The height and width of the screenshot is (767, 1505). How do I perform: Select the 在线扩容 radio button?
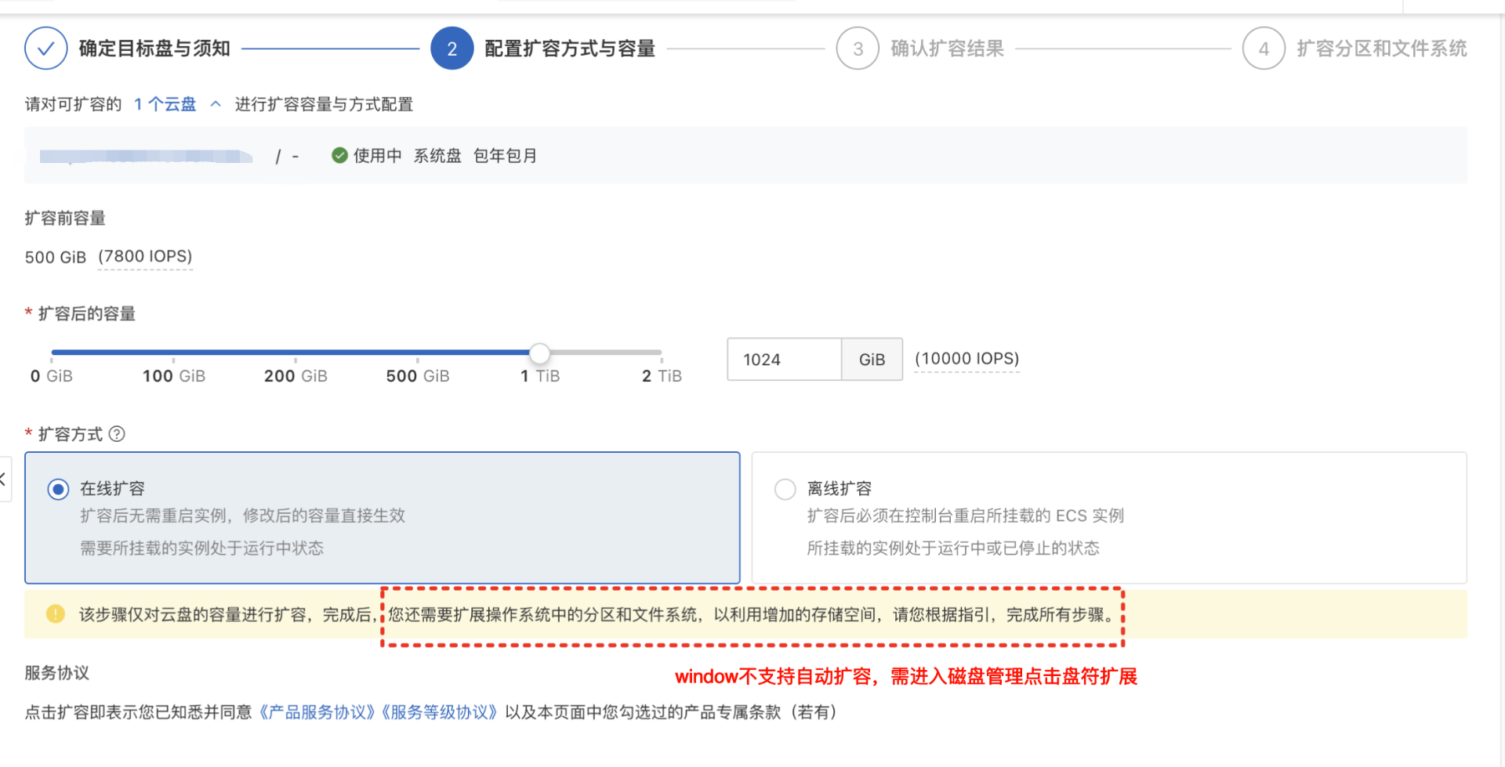pos(58,490)
